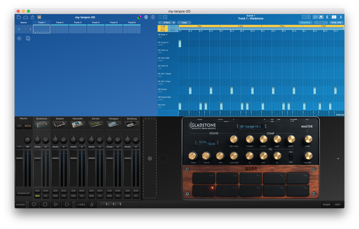Image resolution: width=359 pixels, height=229 pixels.
Task: Open the Function menu
Action: [20, 204]
